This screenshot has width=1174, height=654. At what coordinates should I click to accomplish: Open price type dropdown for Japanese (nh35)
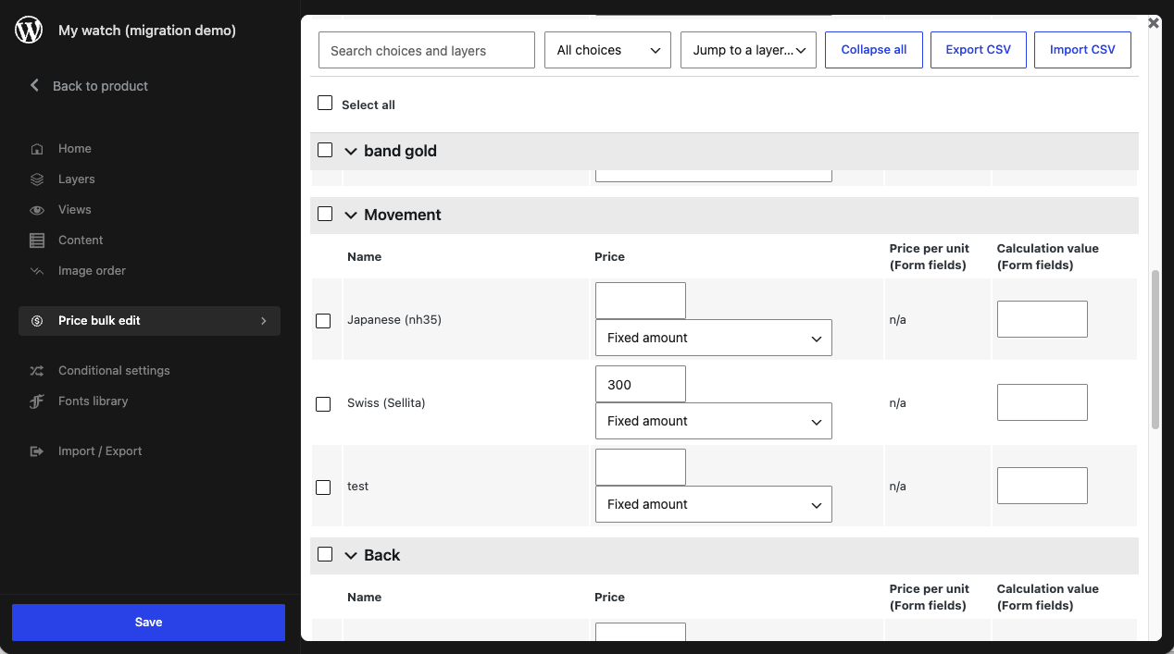pyautogui.click(x=714, y=338)
